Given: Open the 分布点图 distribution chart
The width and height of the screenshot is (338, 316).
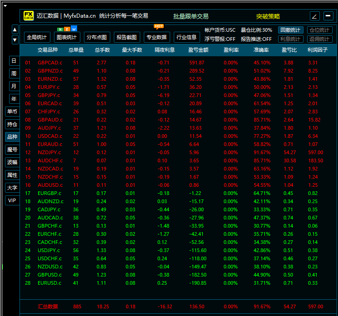Looking at the screenshot, I should pos(97,37).
